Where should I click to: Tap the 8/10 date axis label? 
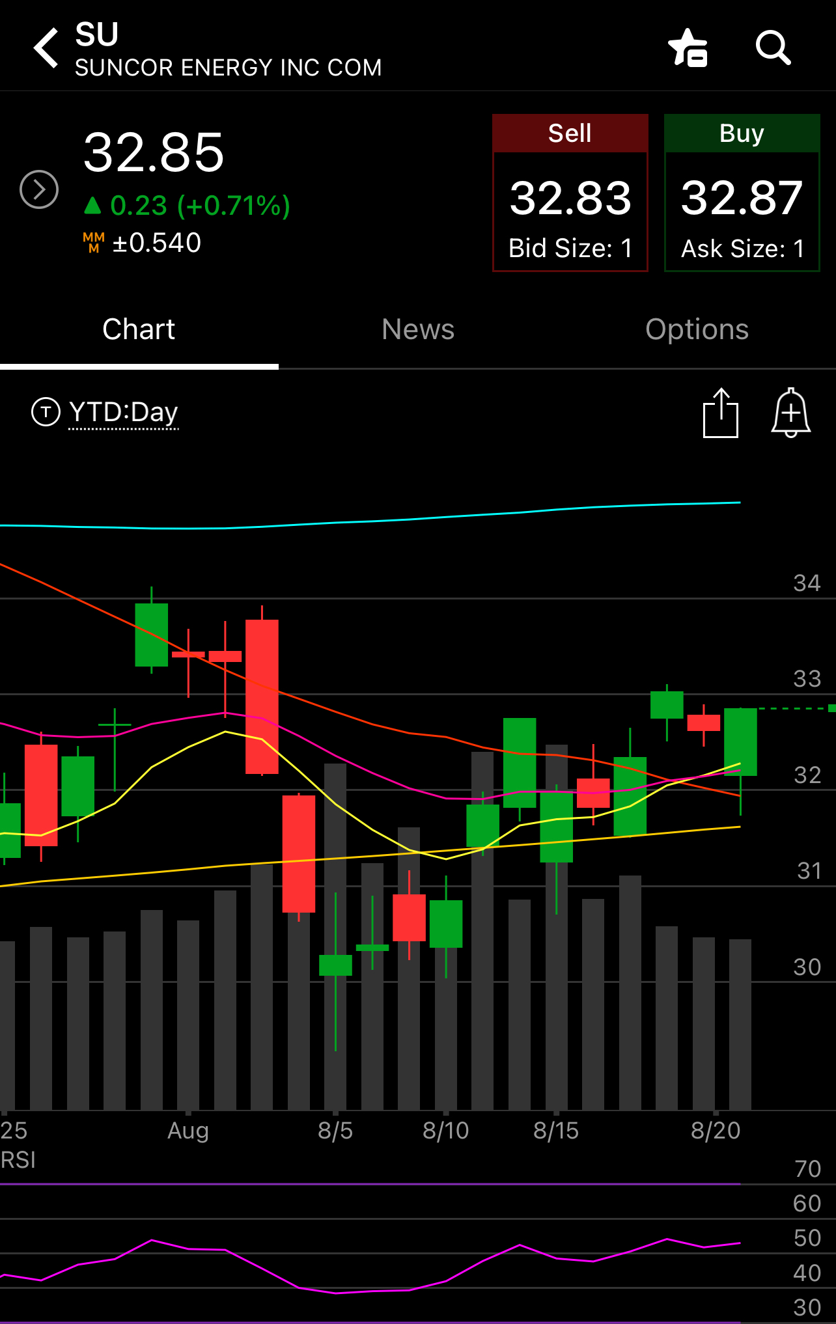pyautogui.click(x=446, y=1131)
